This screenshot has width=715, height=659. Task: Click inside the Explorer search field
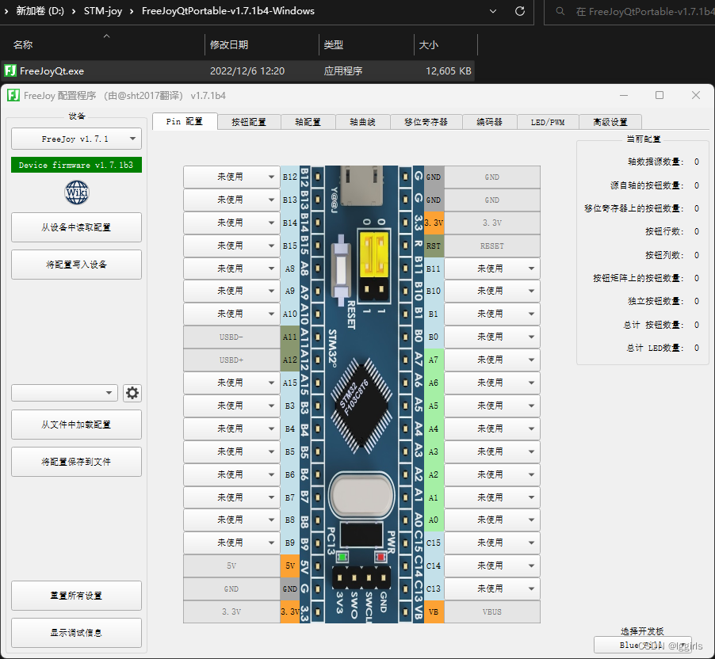[634, 12]
